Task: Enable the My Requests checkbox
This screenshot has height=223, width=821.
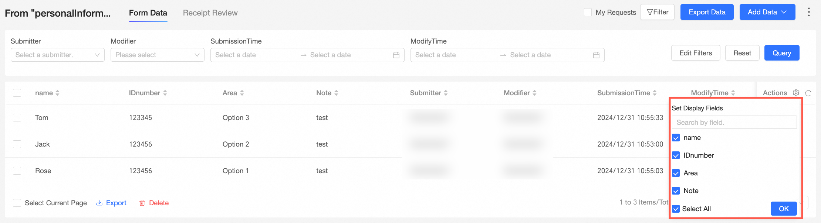Action: [x=588, y=12]
